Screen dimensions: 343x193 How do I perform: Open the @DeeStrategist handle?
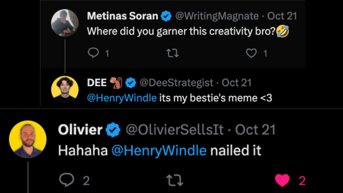(176, 83)
